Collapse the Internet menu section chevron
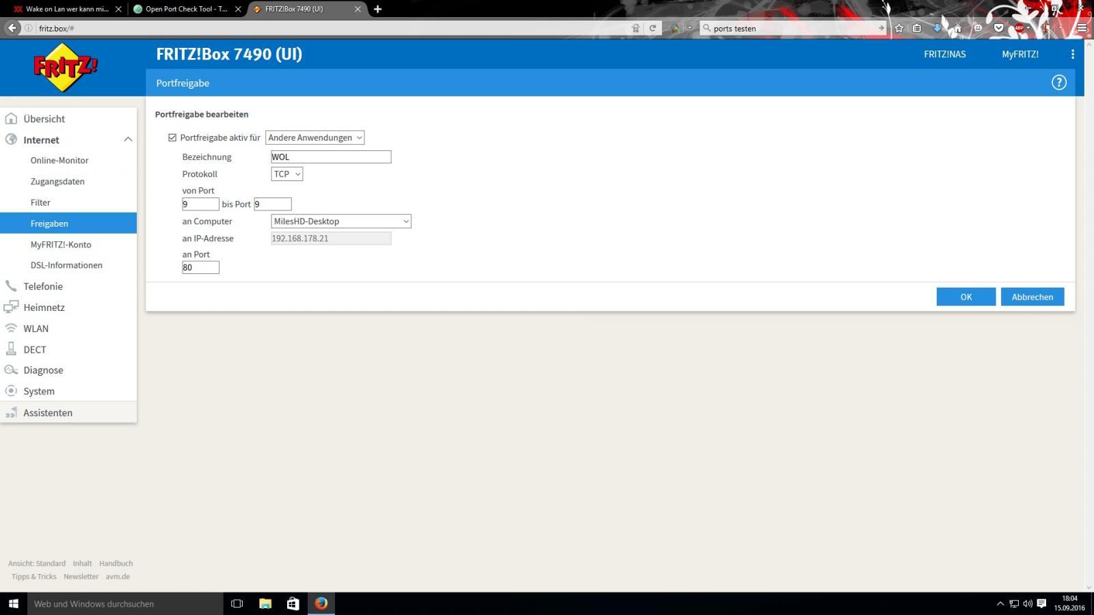 128,139
